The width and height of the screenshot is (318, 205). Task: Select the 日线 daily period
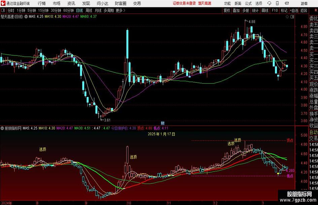pos(79,10)
